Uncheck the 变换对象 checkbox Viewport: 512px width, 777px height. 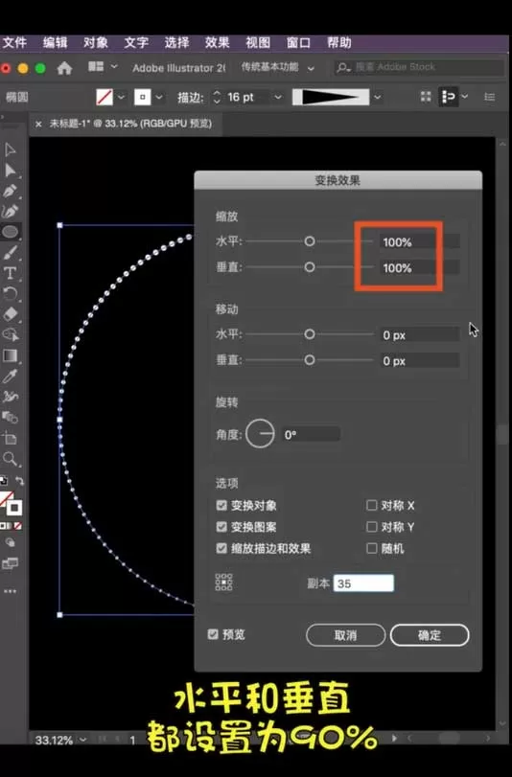[x=221, y=505]
